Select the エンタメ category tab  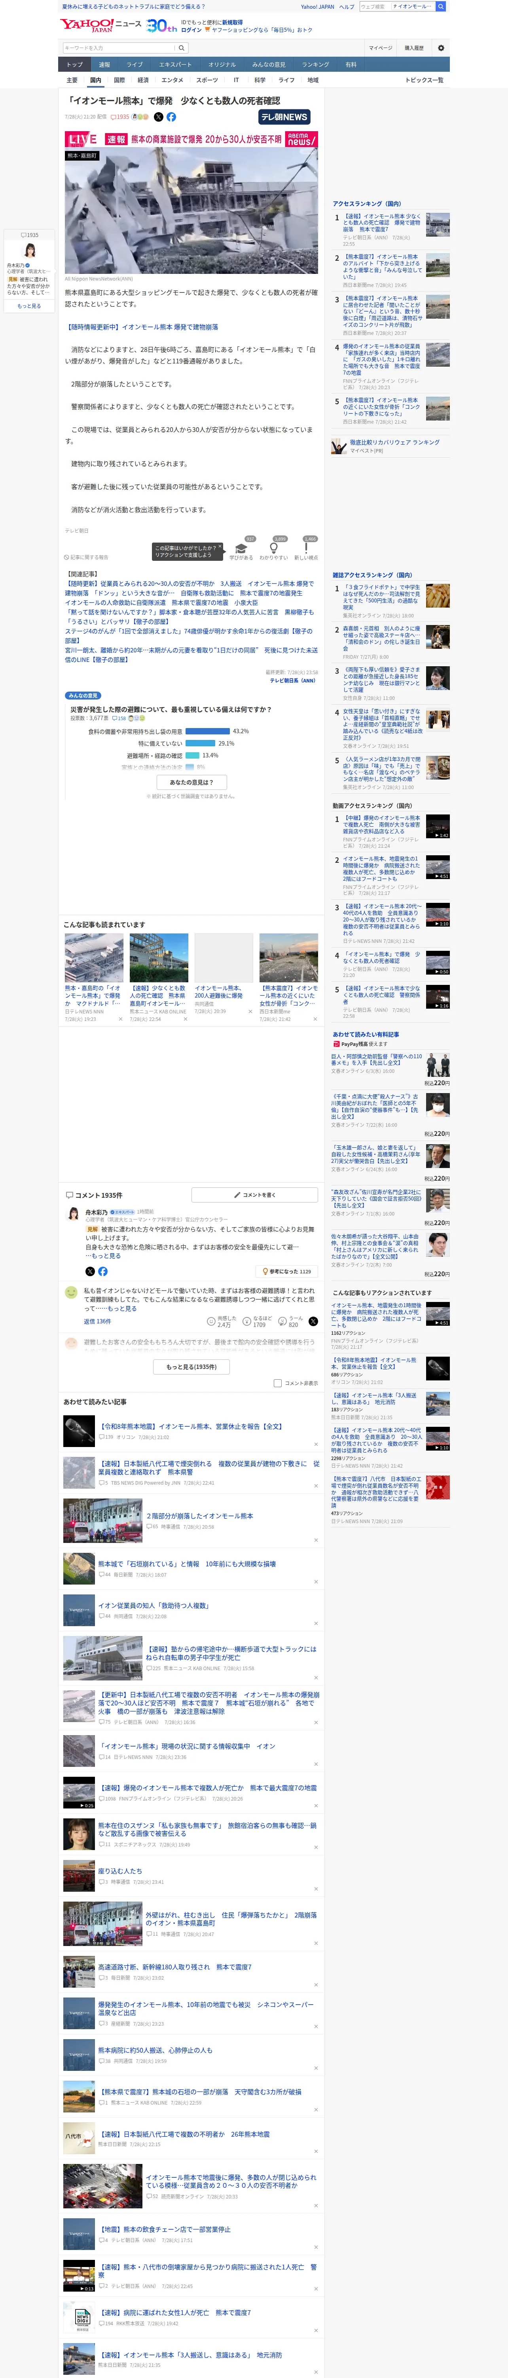pyautogui.click(x=172, y=80)
